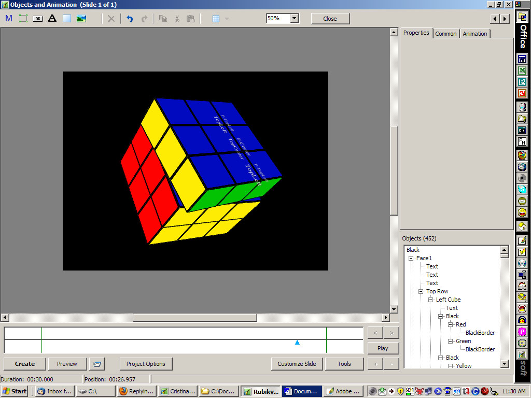
Task: Collapse the Top Row tree node
Action: click(x=421, y=291)
